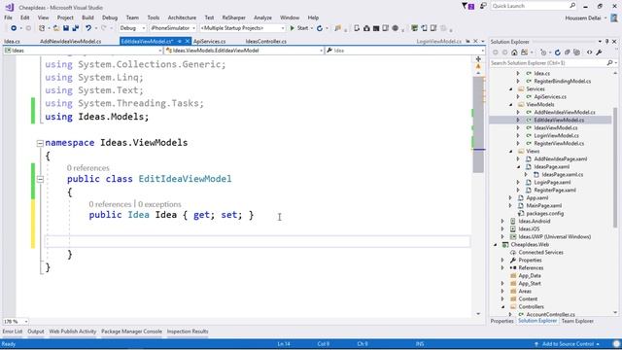Screen dimensions: 622x350
Task: Open the Team Explorer tab
Action: 577,321
